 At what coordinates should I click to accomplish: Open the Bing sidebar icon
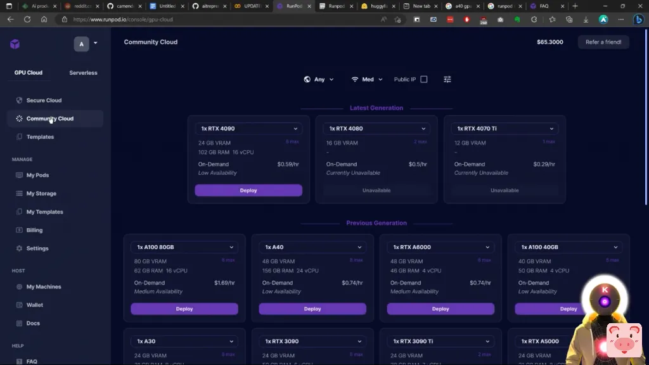pos(638,20)
